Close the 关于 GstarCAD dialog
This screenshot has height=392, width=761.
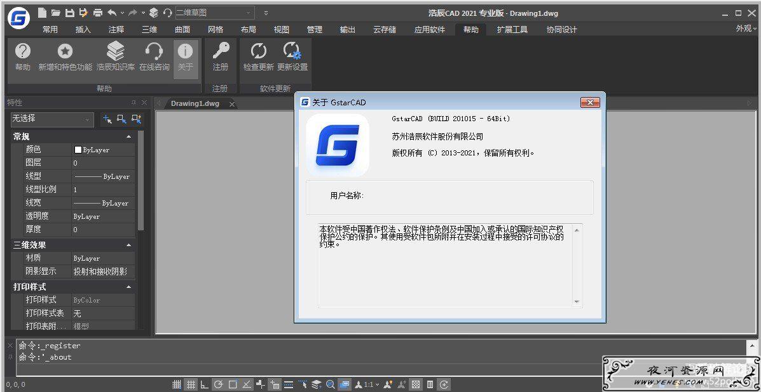[590, 102]
